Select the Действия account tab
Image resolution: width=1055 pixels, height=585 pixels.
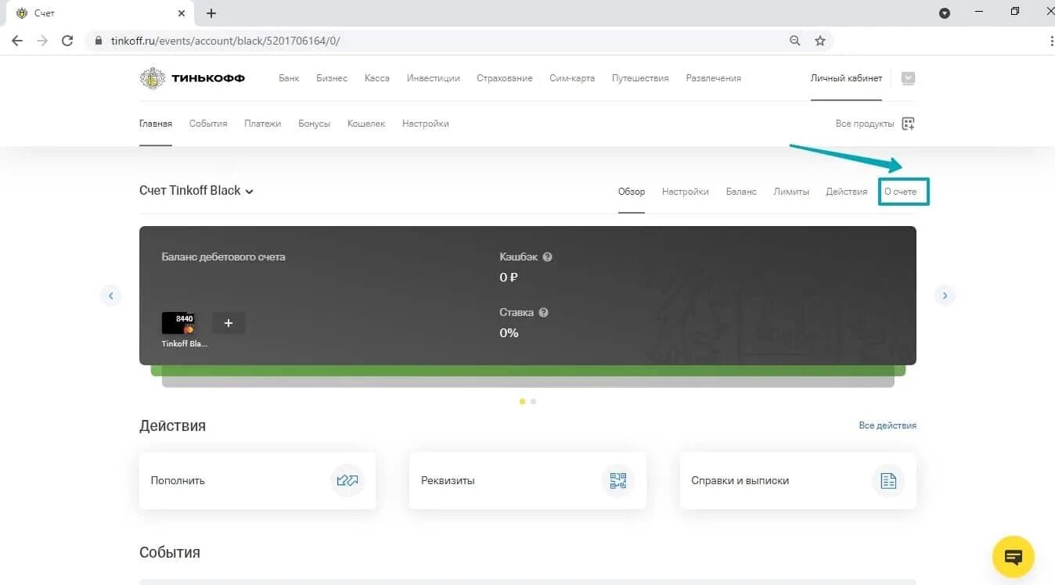[847, 192]
